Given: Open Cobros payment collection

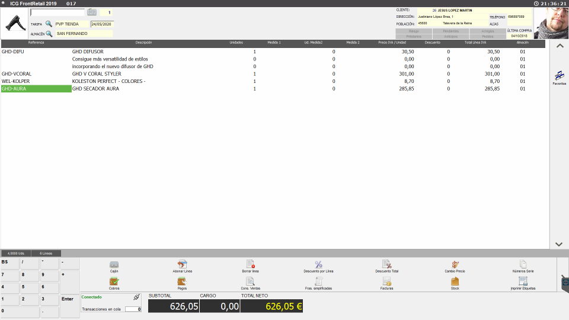Looking at the screenshot, I should [x=114, y=283].
